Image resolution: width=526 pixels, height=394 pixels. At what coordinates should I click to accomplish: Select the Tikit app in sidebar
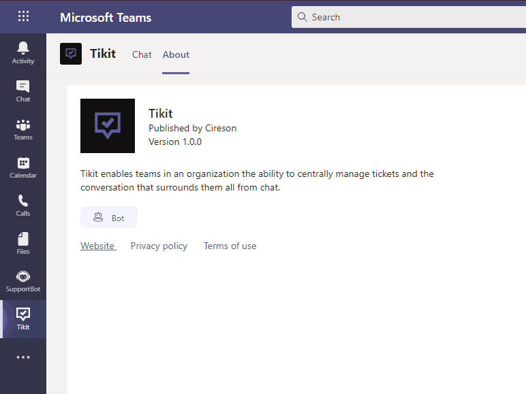(x=23, y=319)
